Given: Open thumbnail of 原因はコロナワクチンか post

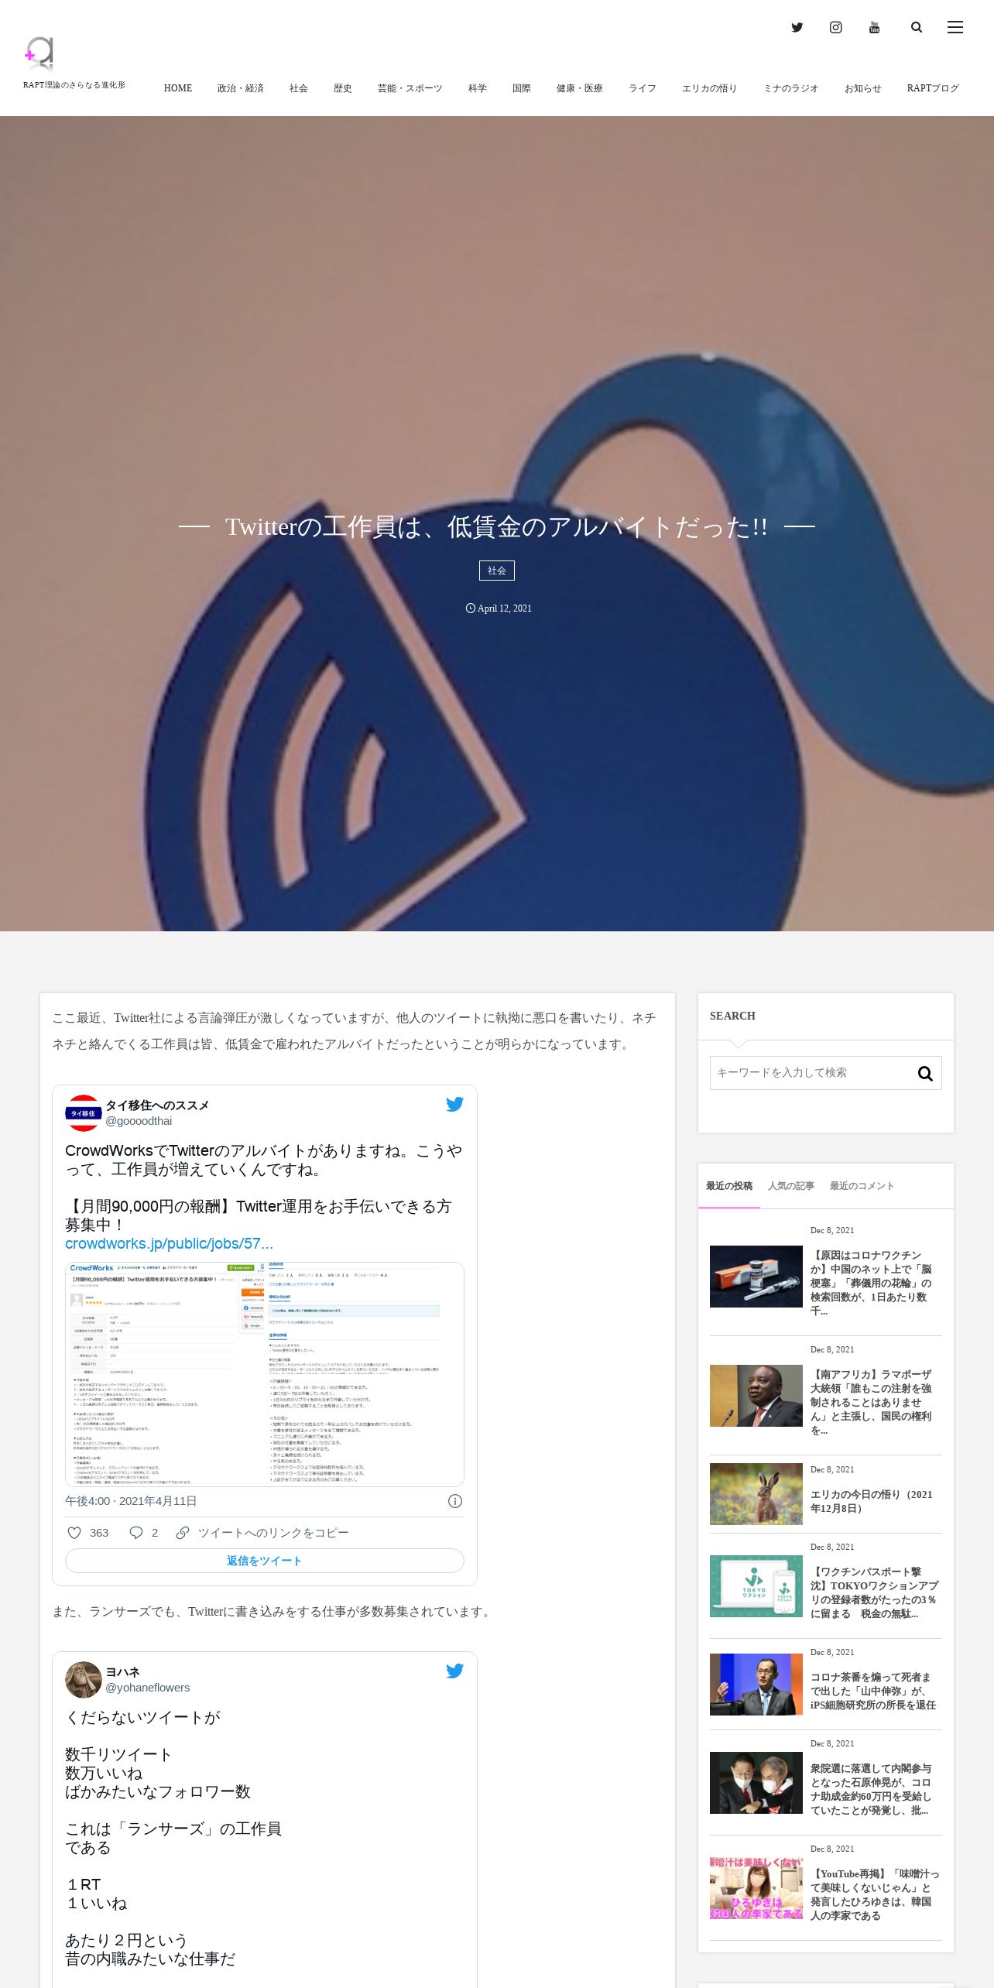Looking at the screenshot, I should coord(756,1277).
